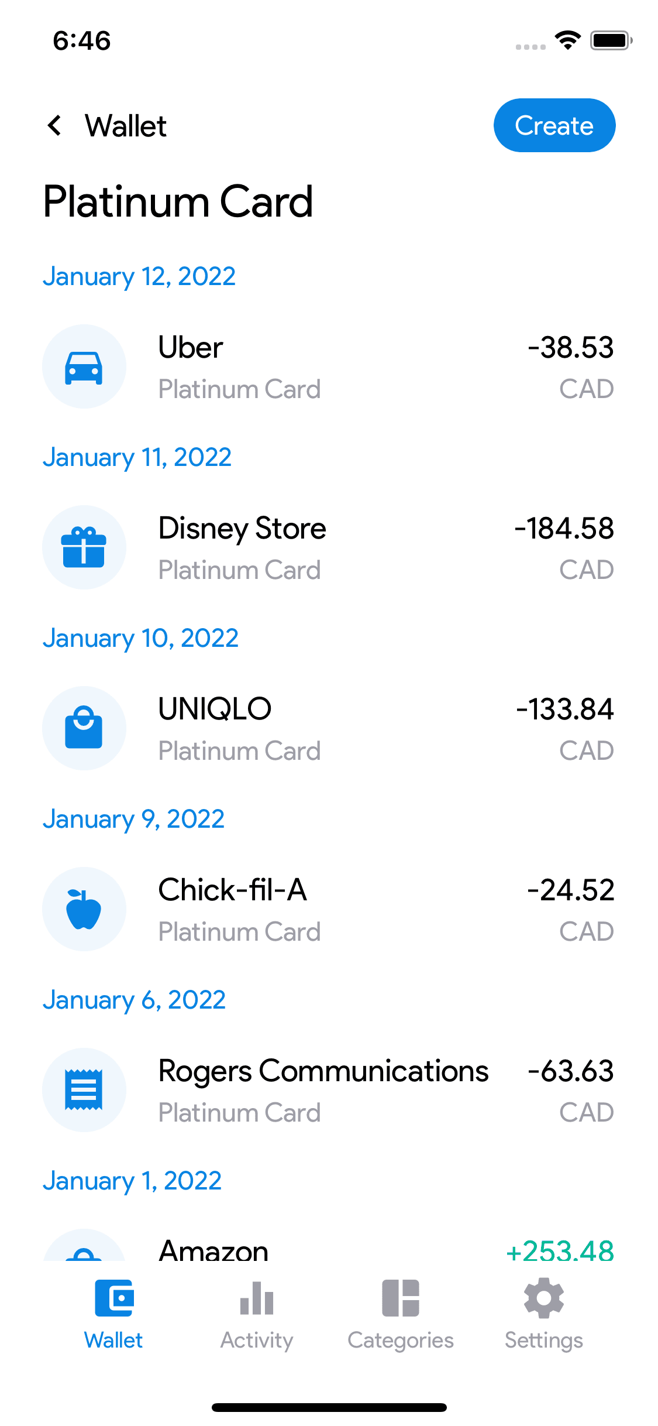658x1426 pixels.
Task: Tap the back chevron beside Wallet
Action: click(x=55, y=125)
